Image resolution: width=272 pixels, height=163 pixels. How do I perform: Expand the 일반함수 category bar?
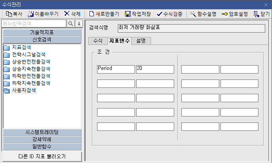coord(42,147)
